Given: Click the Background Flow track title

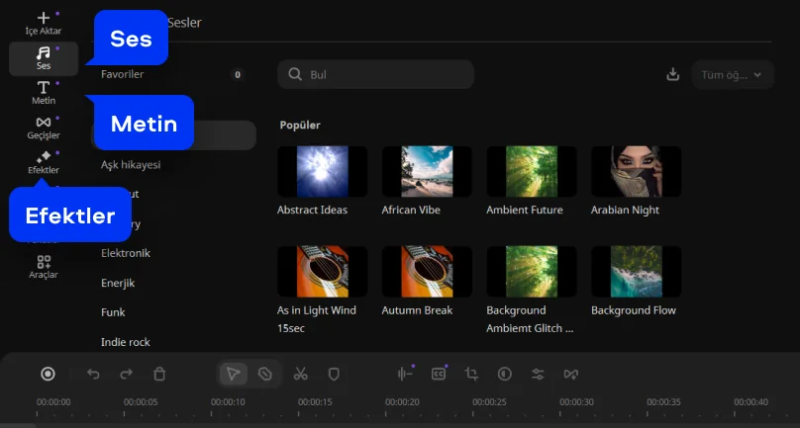Looking at the screenshot, I should [634, 310].
